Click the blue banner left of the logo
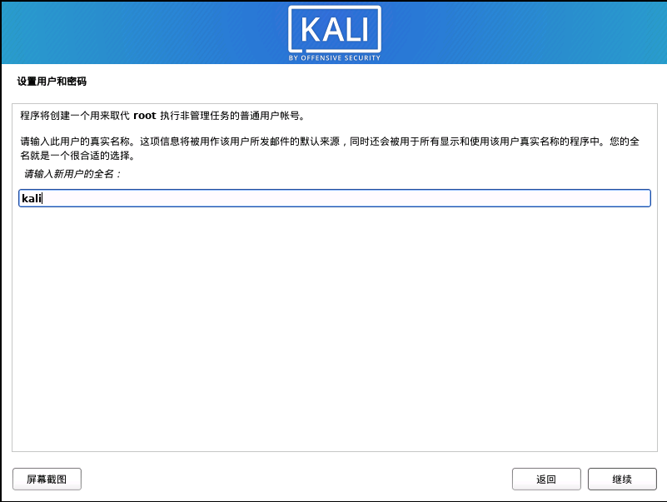The image size is (667, 502). (x=145, y=33)
